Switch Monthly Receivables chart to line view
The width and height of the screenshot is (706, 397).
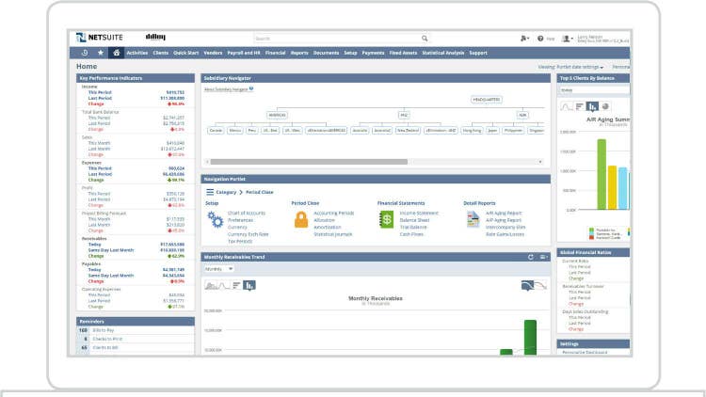223,285
